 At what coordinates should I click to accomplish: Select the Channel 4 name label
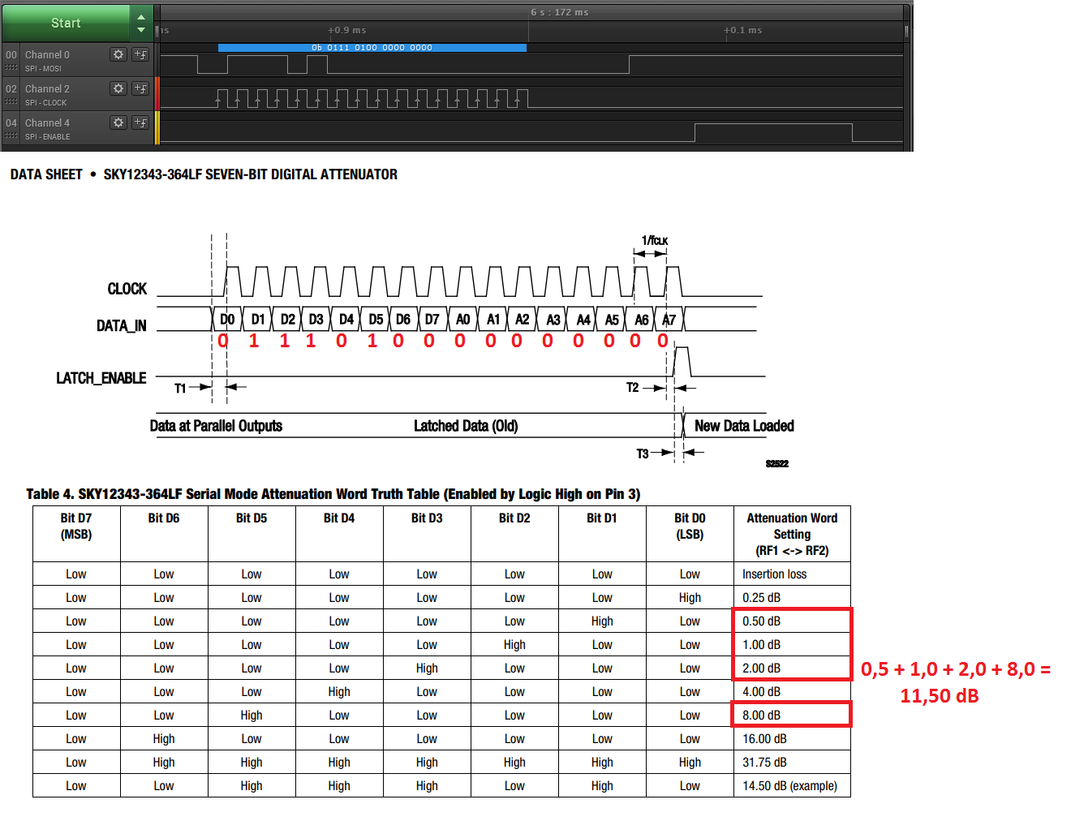pyautogui.click(x=47, y=123)
